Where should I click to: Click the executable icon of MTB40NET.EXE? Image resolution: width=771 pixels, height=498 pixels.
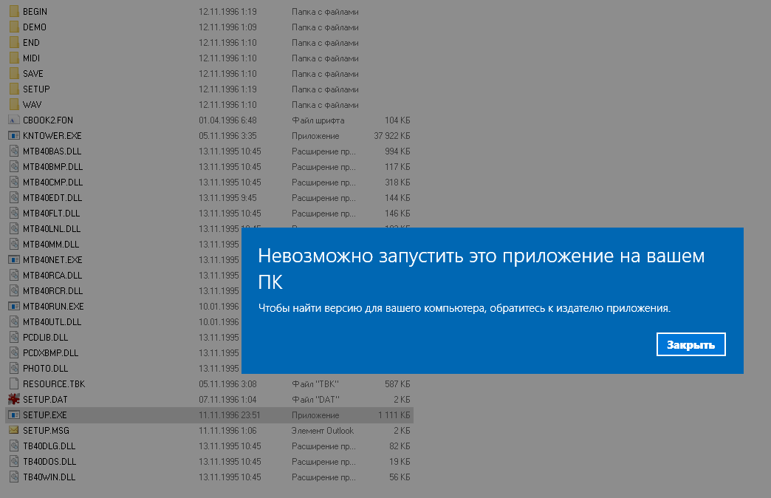[x=13, y=259]
